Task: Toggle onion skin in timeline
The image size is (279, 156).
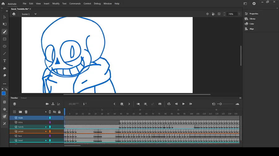Action: click(138, 104)
